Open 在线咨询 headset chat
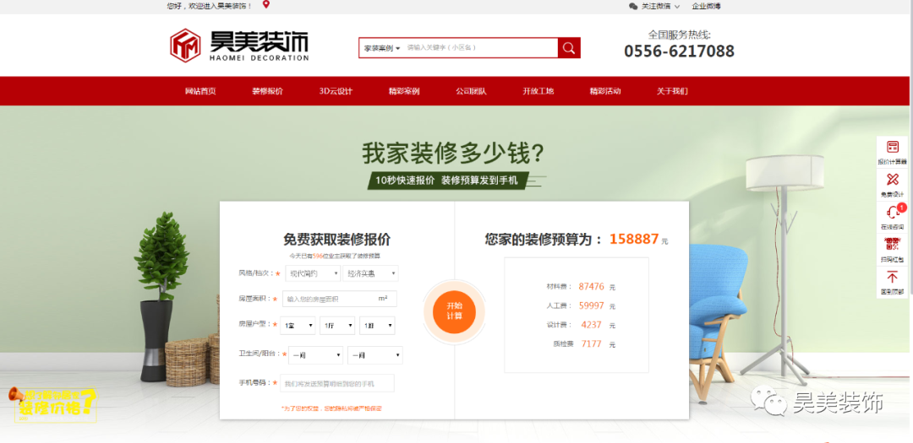Image resolution: width=913 pixels, height=443 pixels. [892, 218]
